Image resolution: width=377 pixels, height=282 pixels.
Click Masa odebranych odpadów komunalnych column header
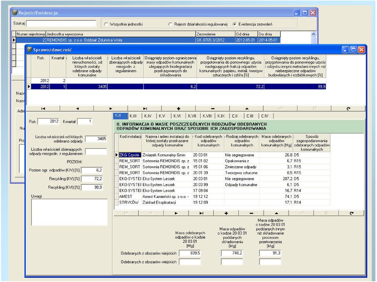click(276, 143)
